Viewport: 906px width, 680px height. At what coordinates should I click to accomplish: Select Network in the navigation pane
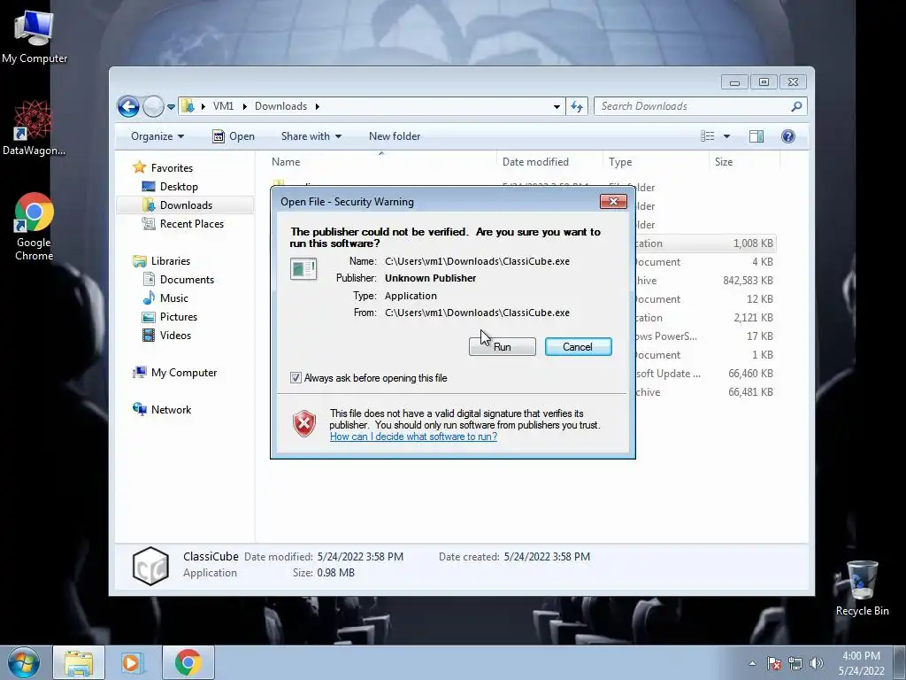[171, 410]
